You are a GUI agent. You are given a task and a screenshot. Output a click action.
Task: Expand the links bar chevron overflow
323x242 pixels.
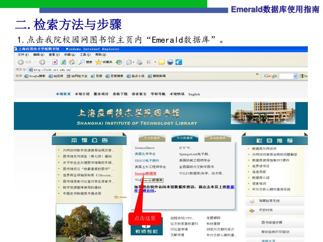click(x=257, y=74)
